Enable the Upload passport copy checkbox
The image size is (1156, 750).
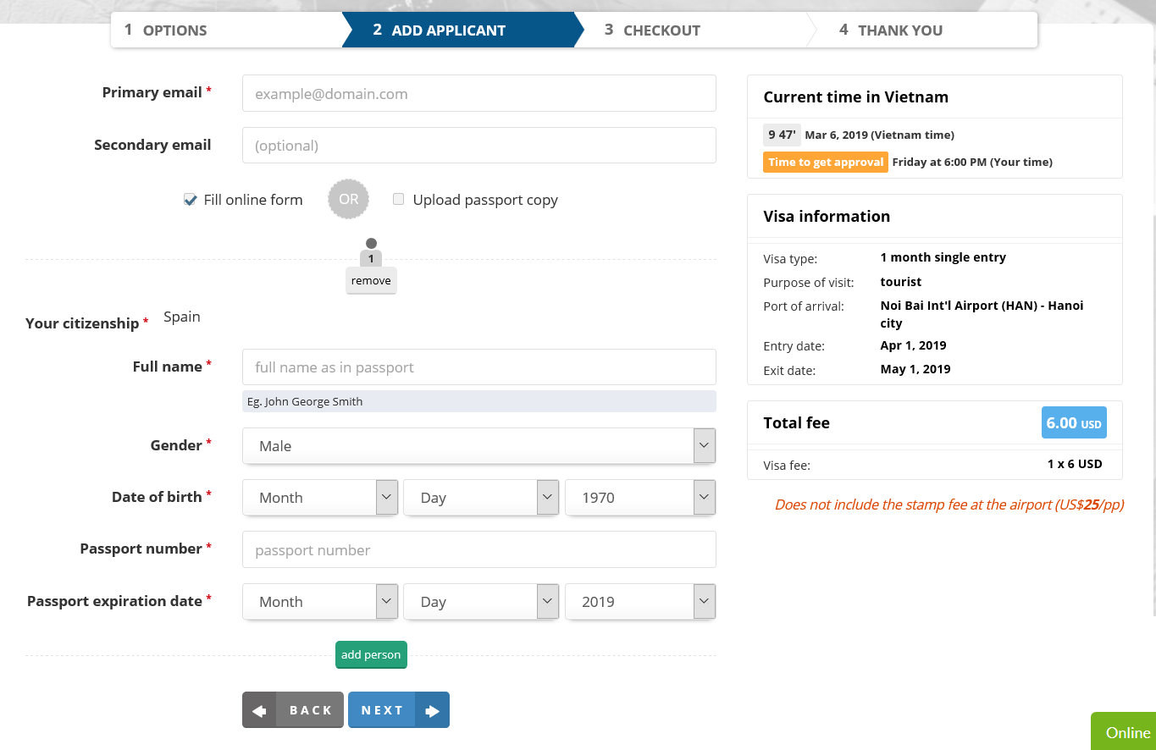click(x=398, y=200)
